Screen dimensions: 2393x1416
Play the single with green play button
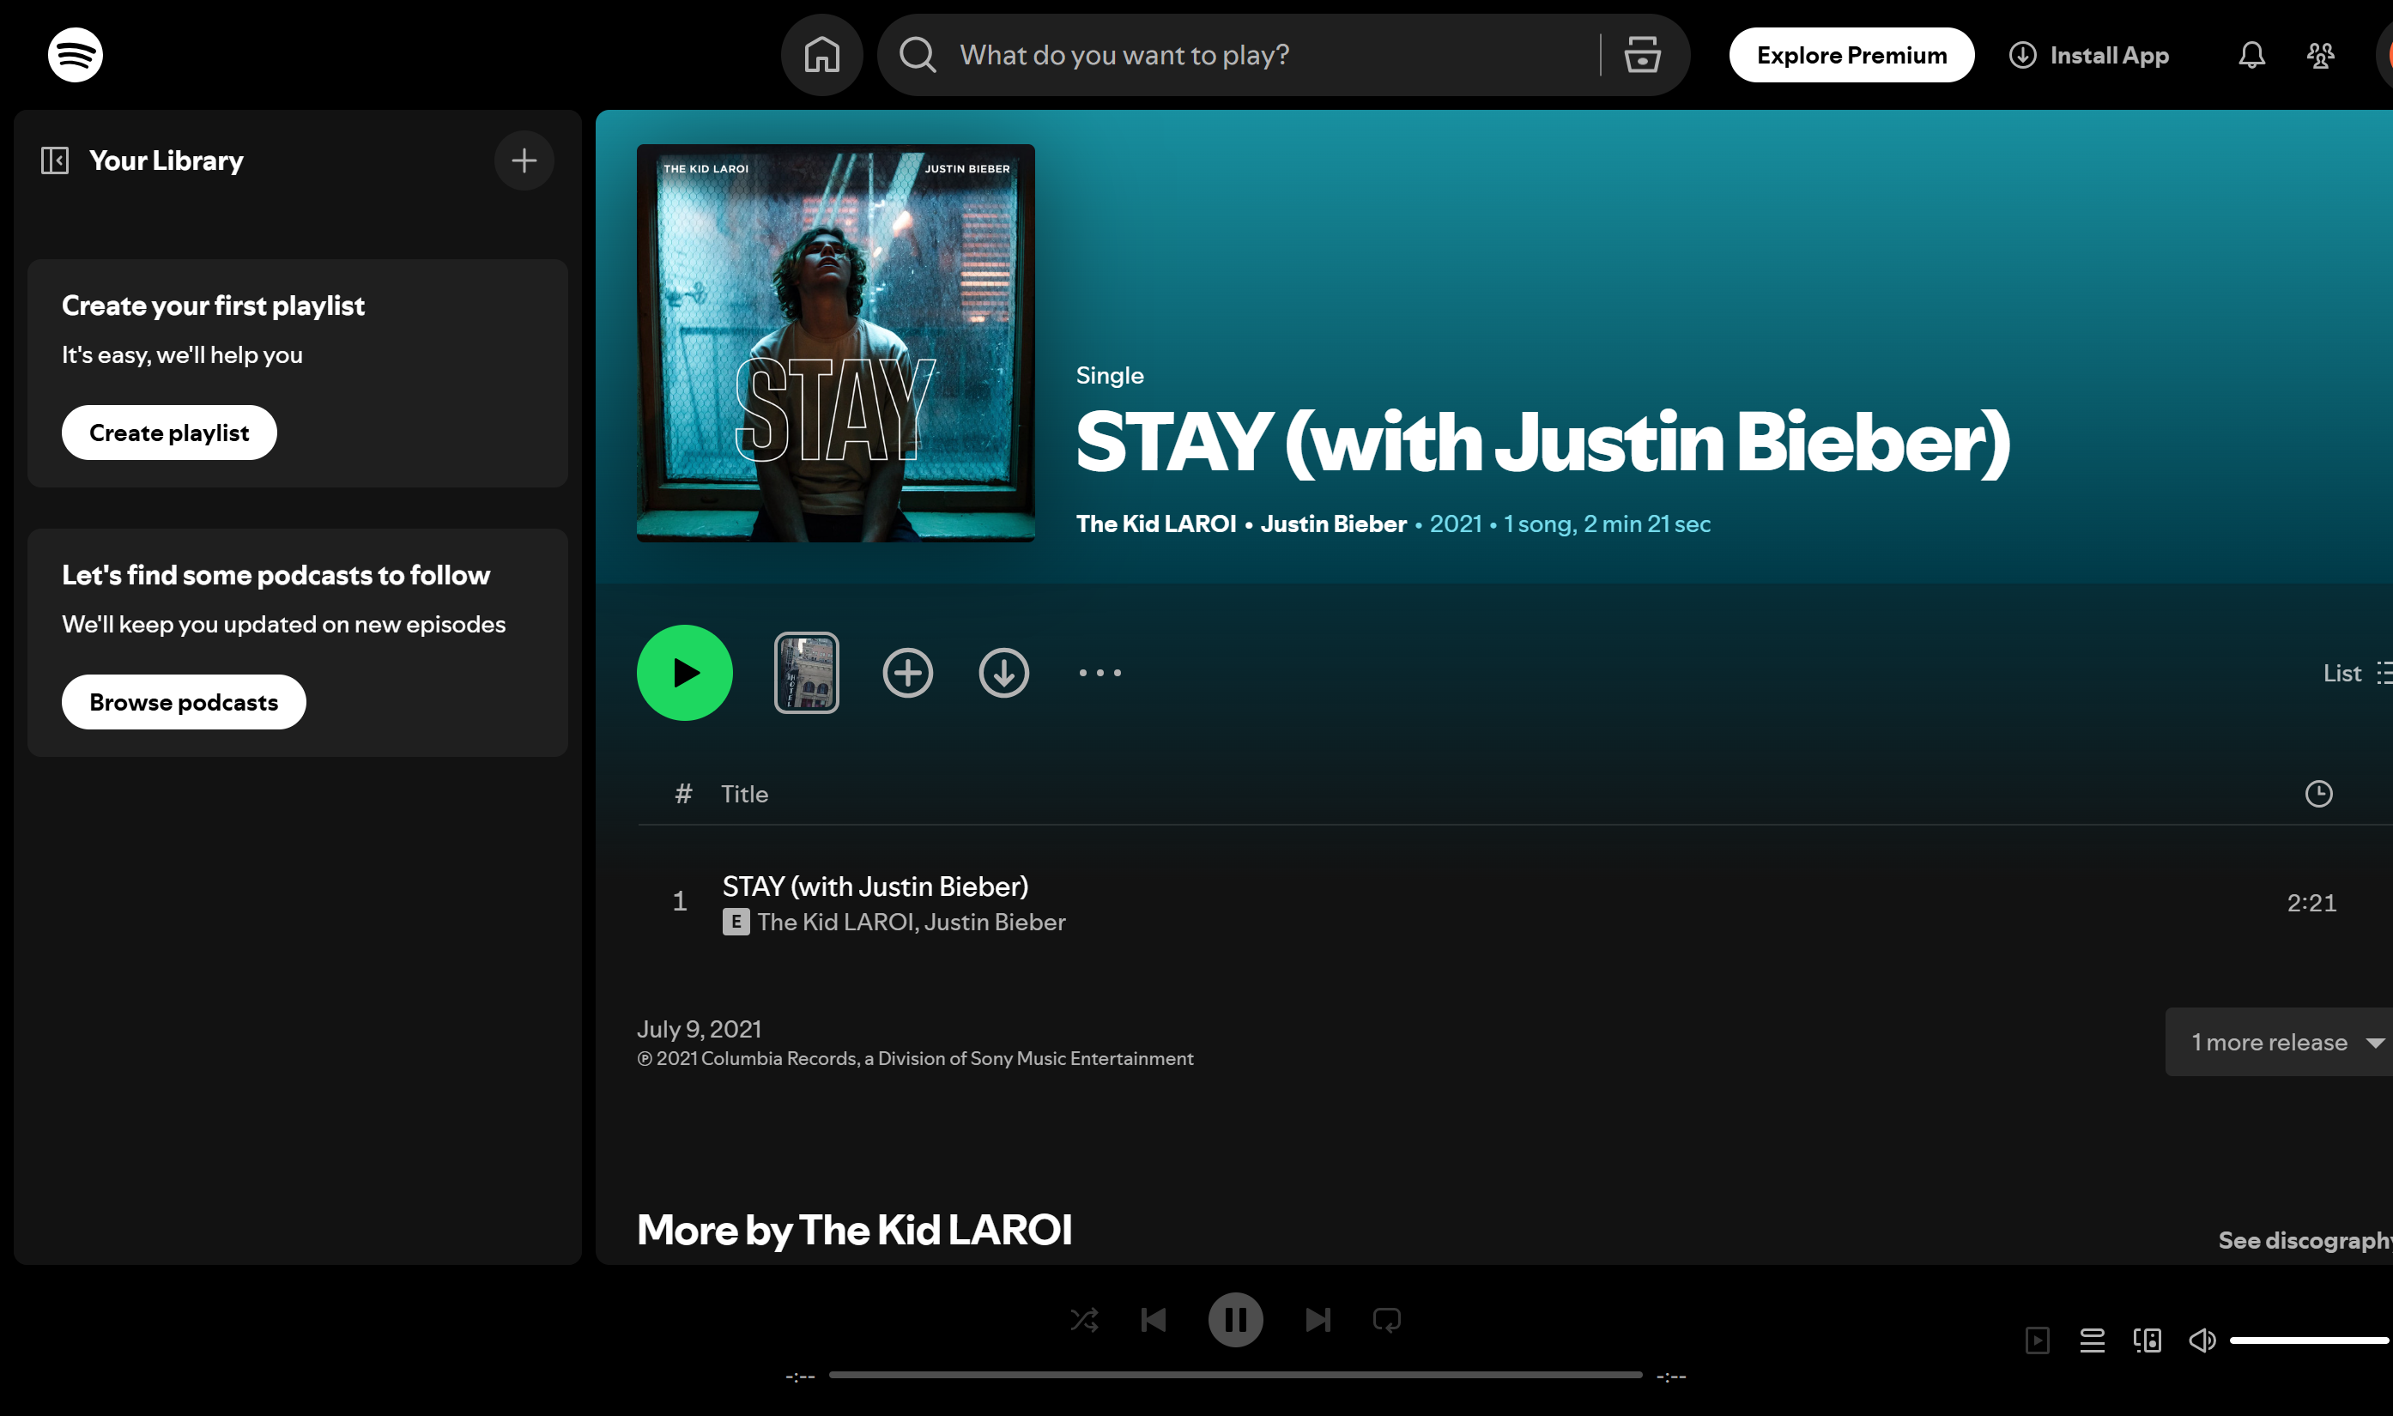[x=684, y=673]
